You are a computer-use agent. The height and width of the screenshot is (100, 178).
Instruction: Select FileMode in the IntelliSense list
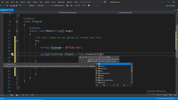point(113,76)
